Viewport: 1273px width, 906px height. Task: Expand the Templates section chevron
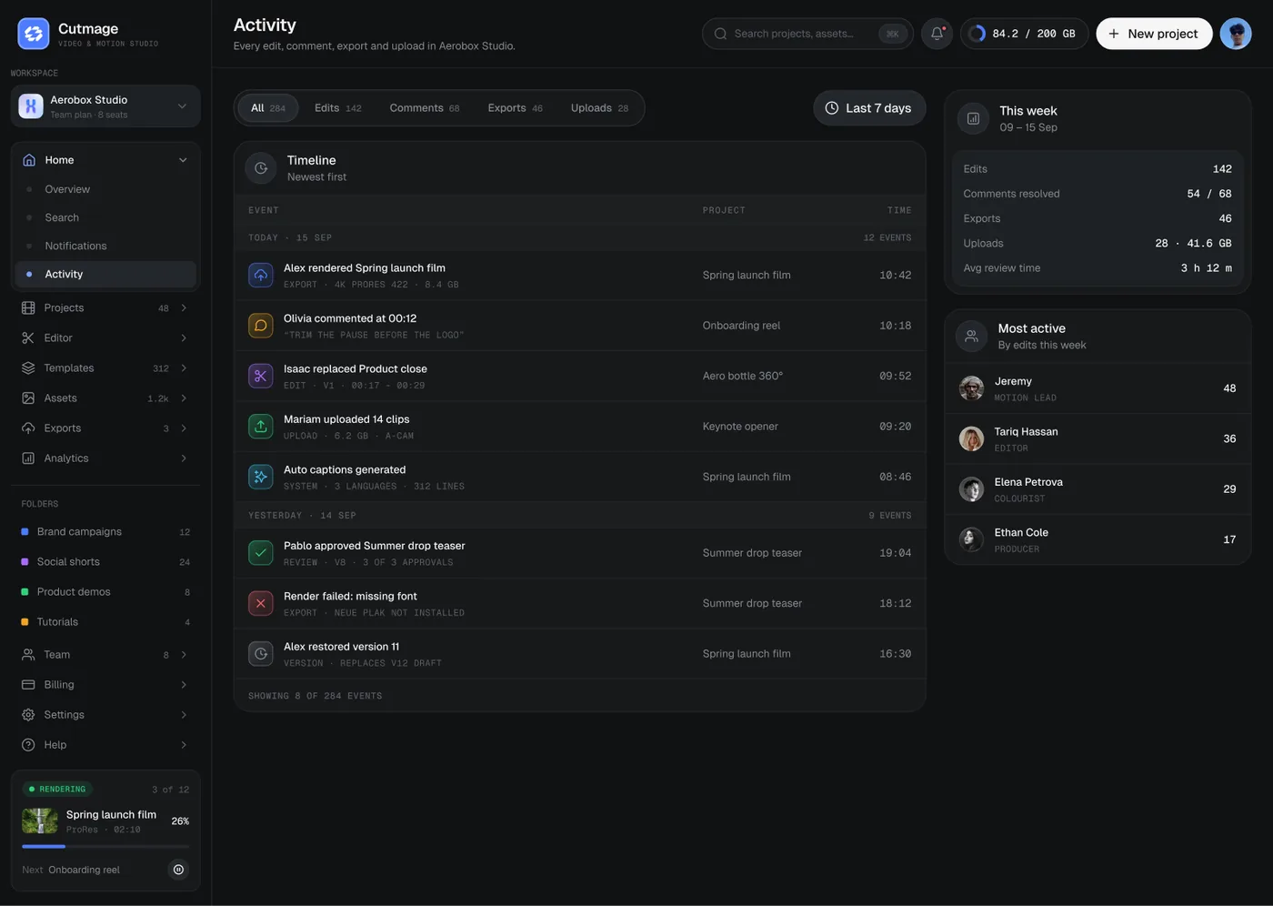coord(184,368)
